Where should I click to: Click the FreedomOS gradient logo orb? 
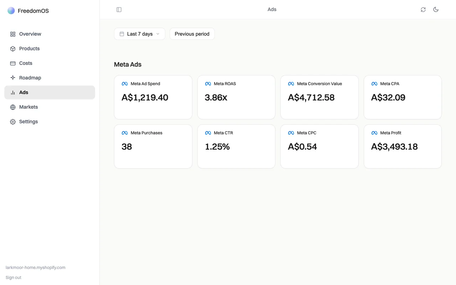tap(11, 11)
